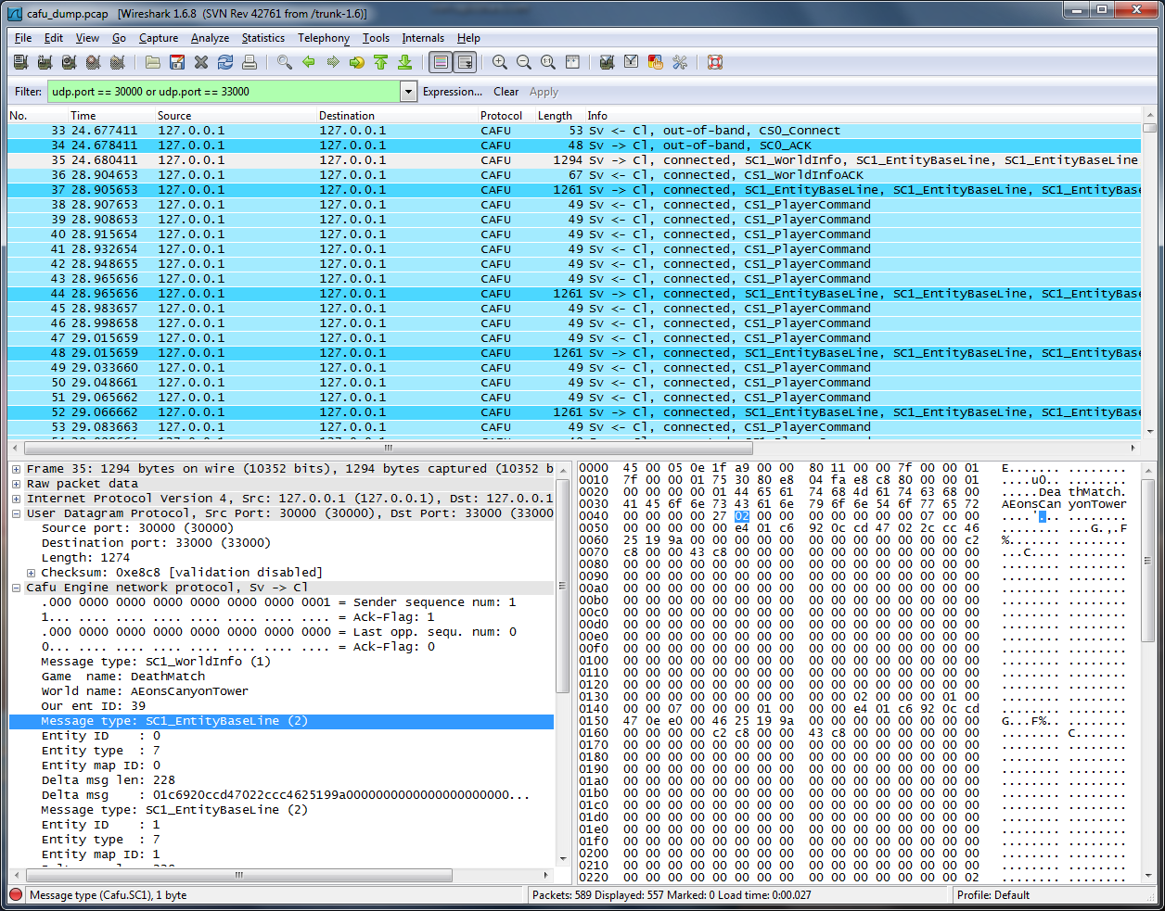Sort by the Time column header

(111, 116)
